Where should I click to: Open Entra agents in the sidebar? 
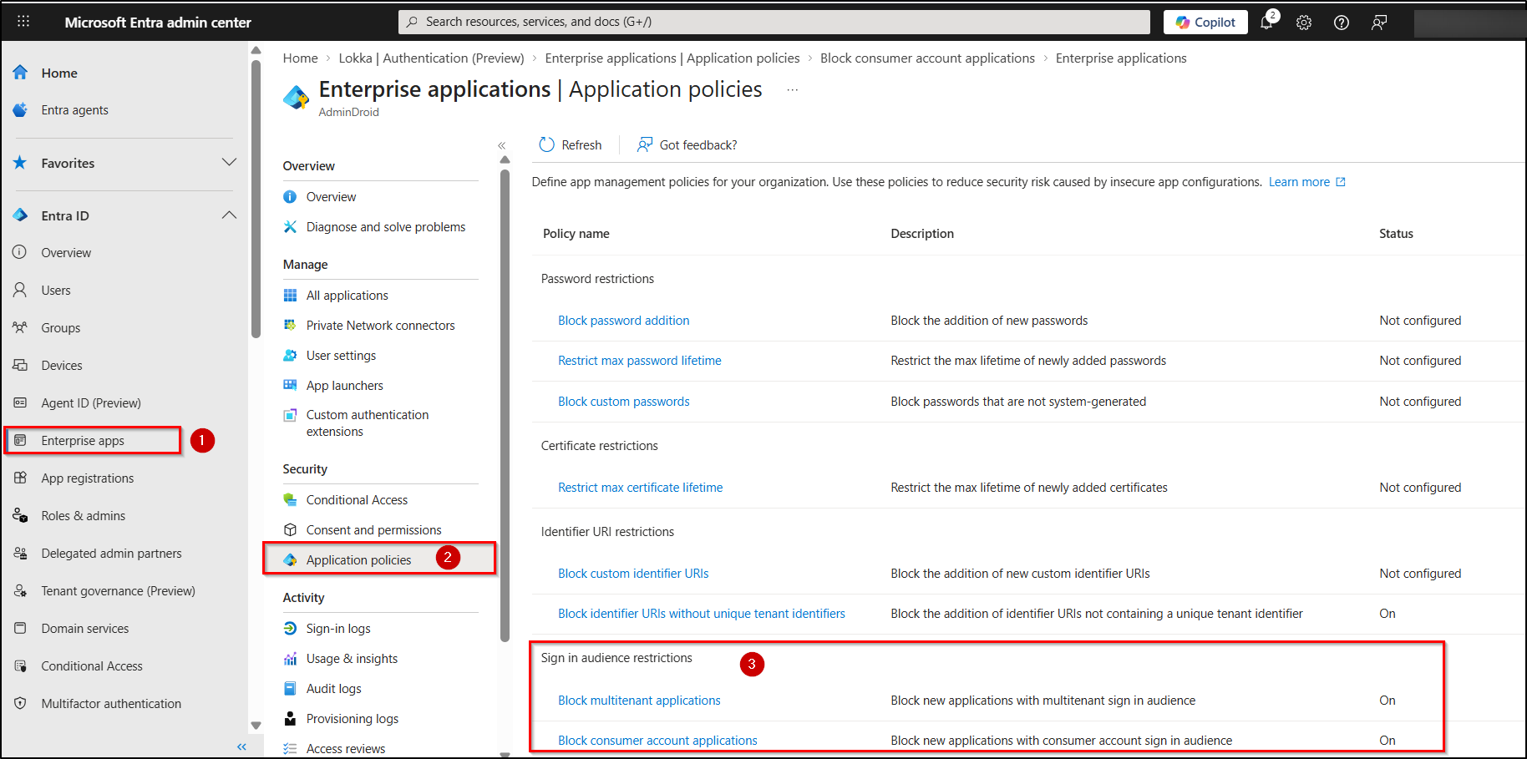(x=74, y=109)
